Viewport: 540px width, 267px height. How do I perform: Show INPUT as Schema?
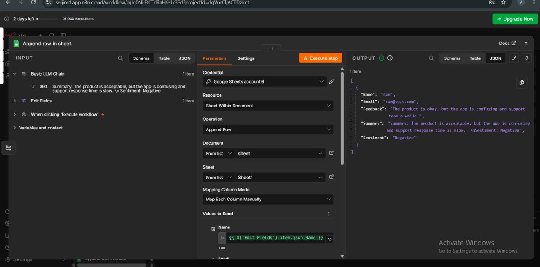coord(141,58)
